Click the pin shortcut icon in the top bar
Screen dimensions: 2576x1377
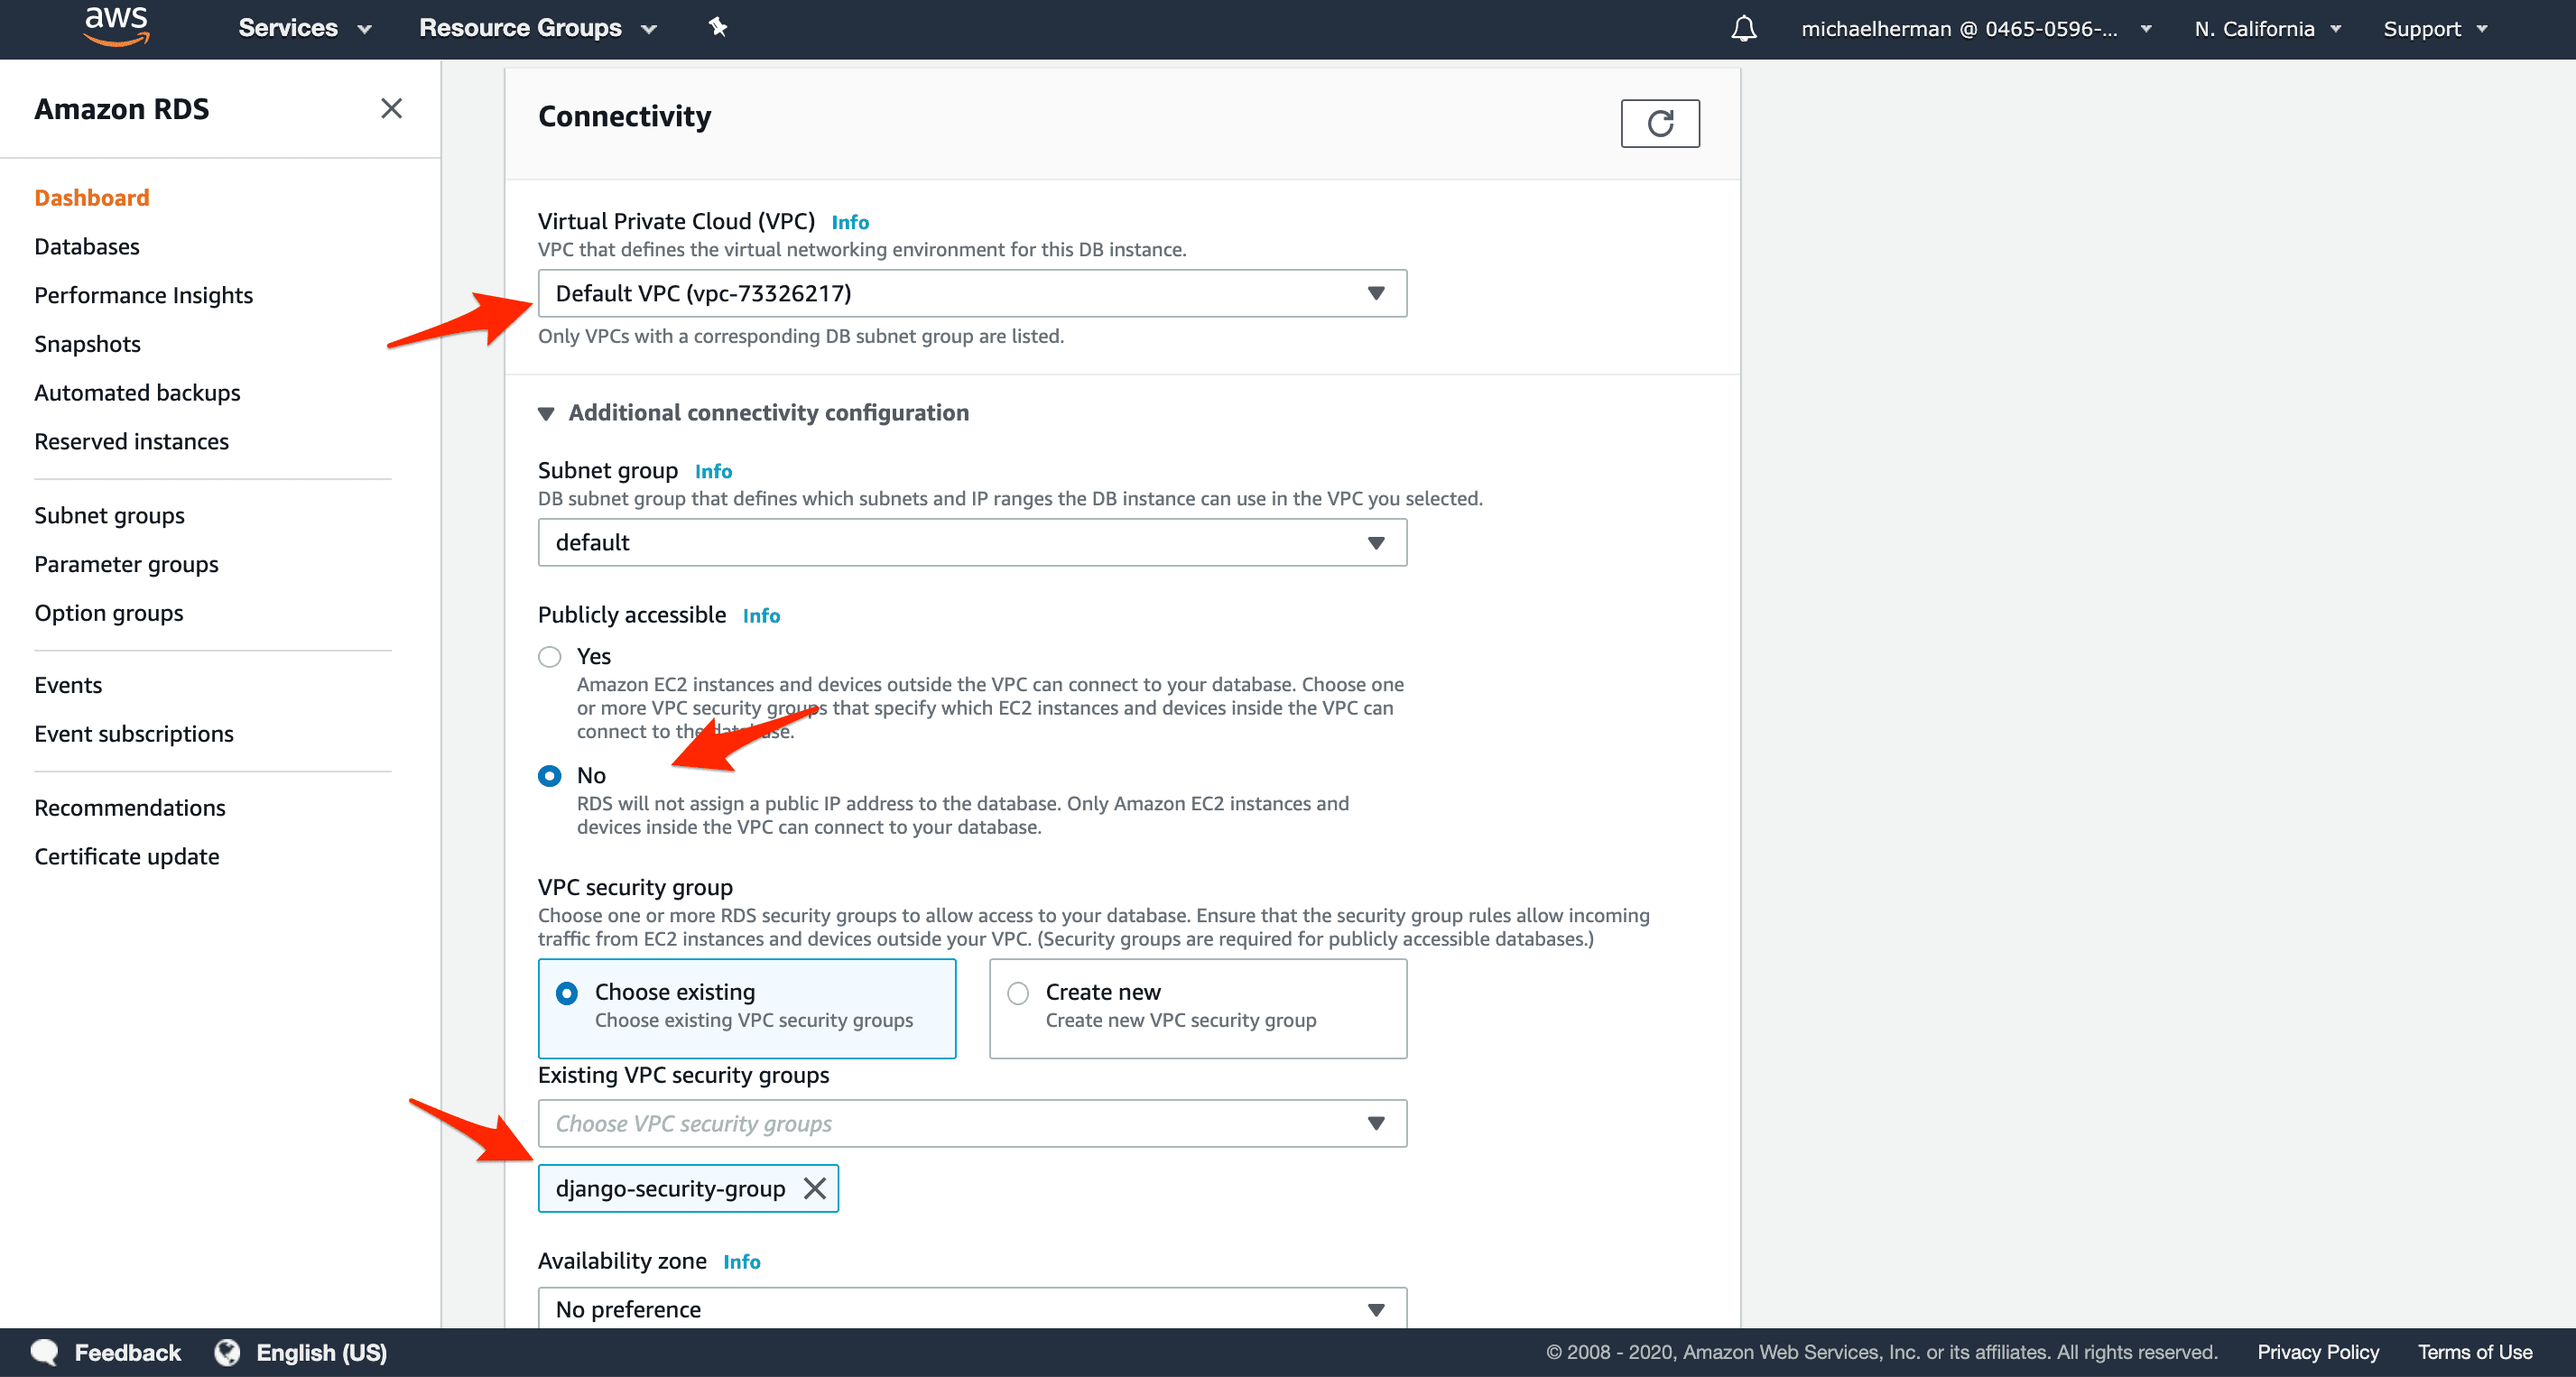[717, 27]
